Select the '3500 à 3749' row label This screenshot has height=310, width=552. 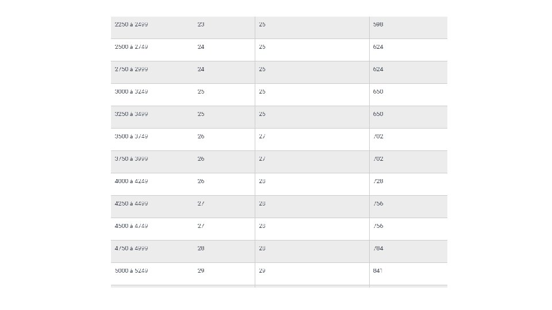click(x=131, y=137)
